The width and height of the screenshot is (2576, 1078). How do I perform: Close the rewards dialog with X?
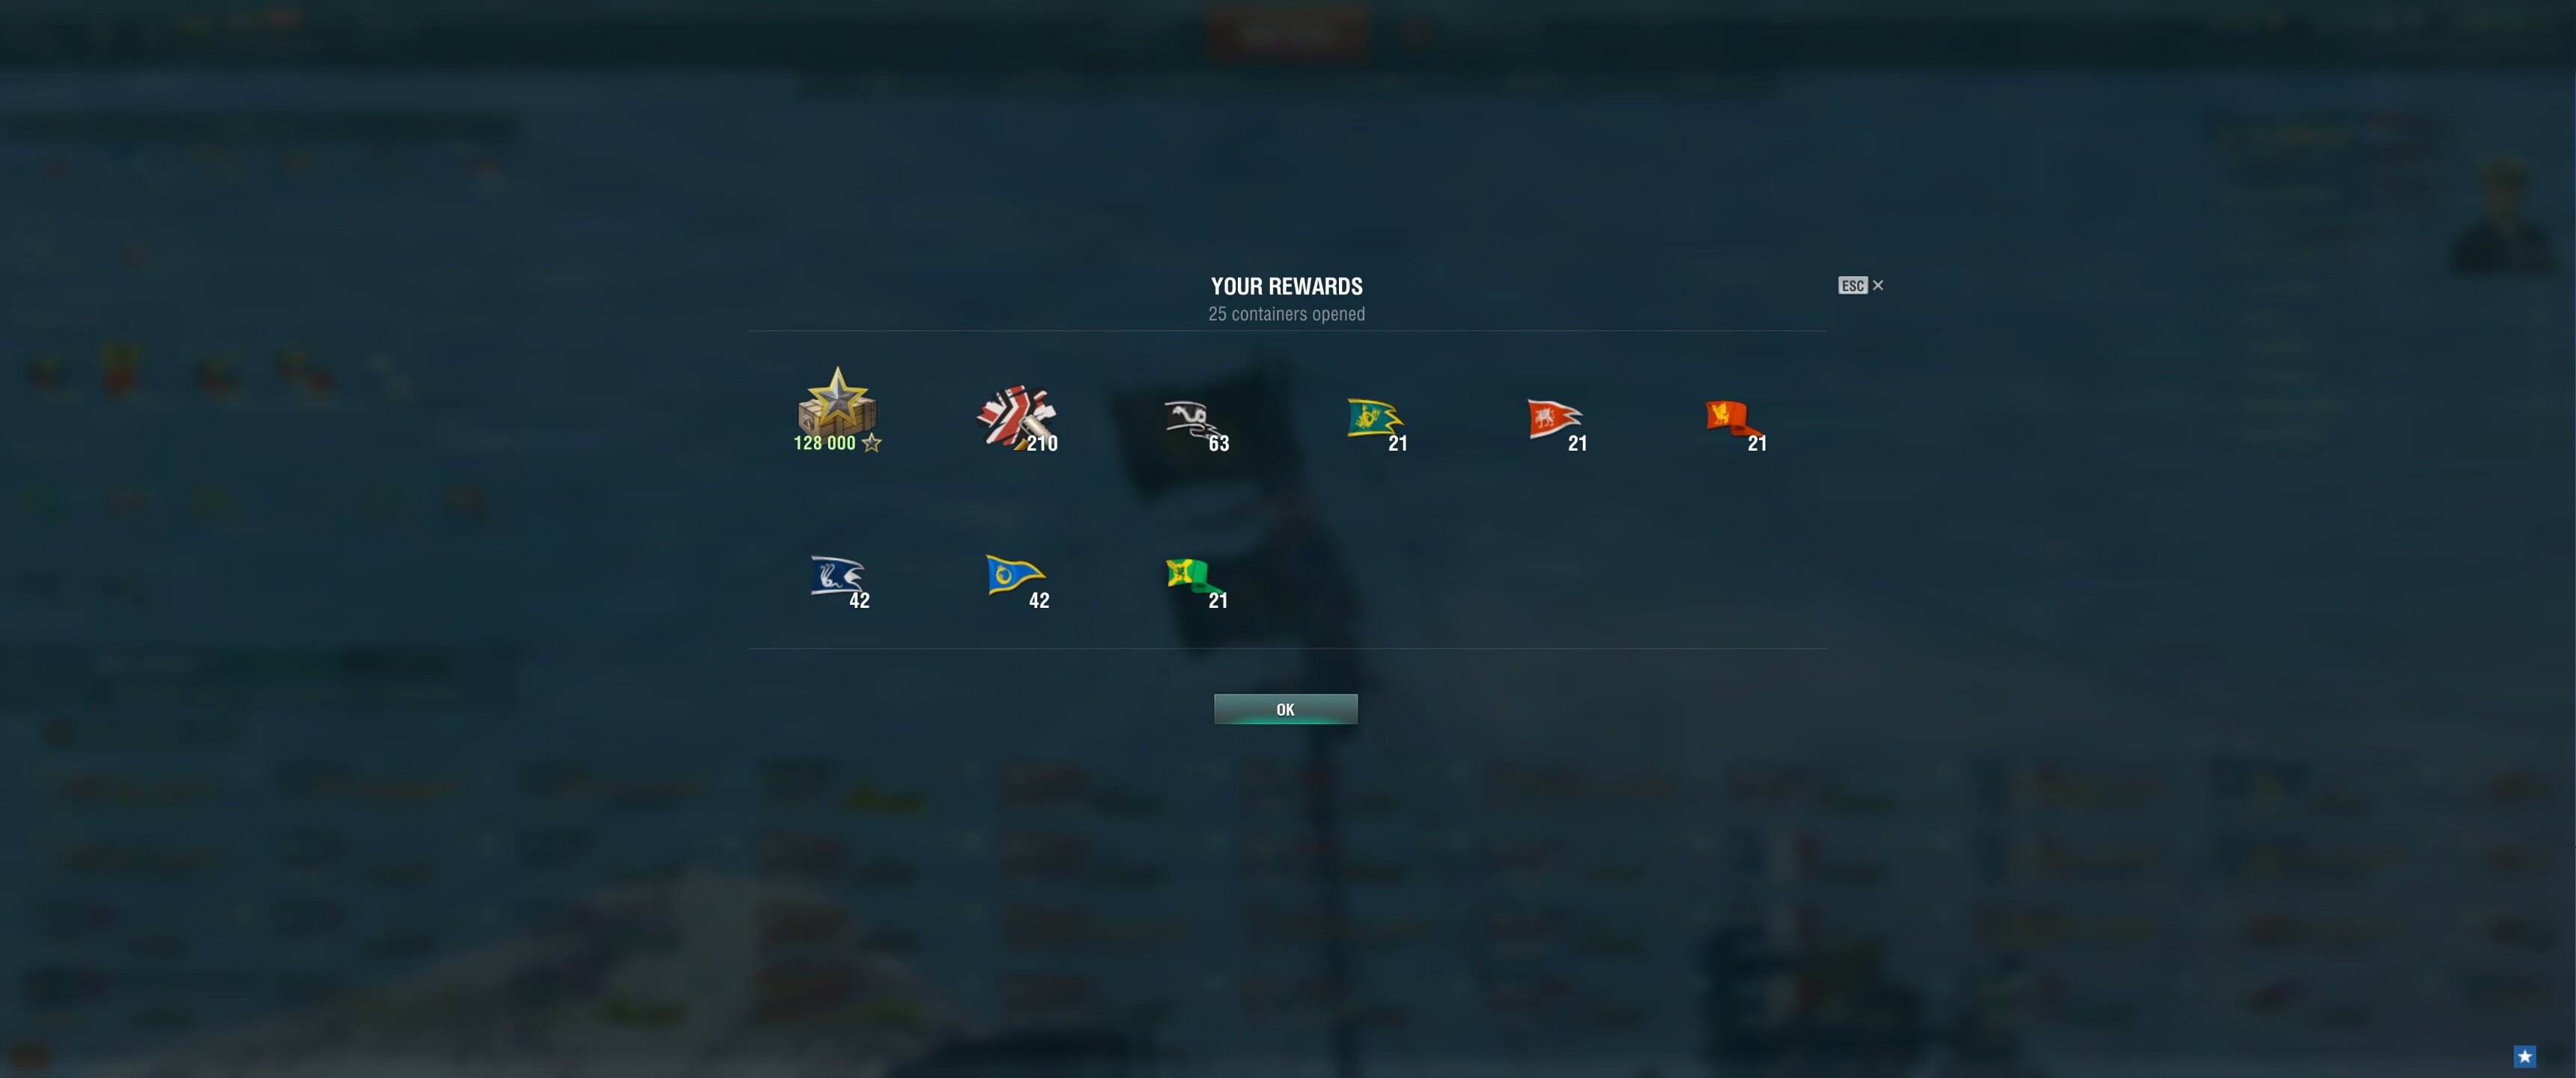click(1878, 286)
